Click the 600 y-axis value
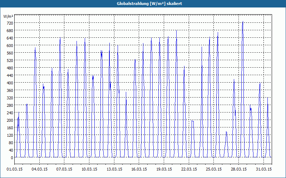This screenshot has height=178, width=286. [x=10, y=45]
